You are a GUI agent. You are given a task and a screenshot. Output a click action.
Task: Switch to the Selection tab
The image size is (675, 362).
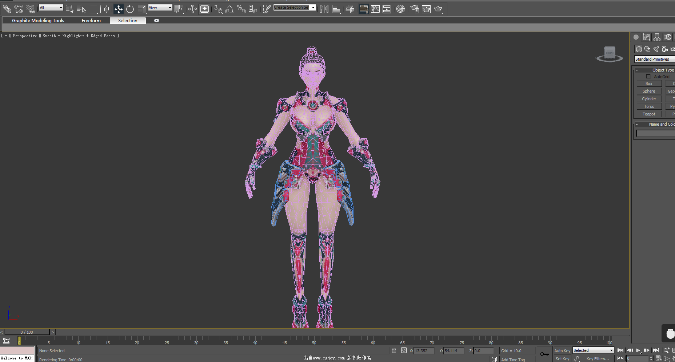click(128, 21)
